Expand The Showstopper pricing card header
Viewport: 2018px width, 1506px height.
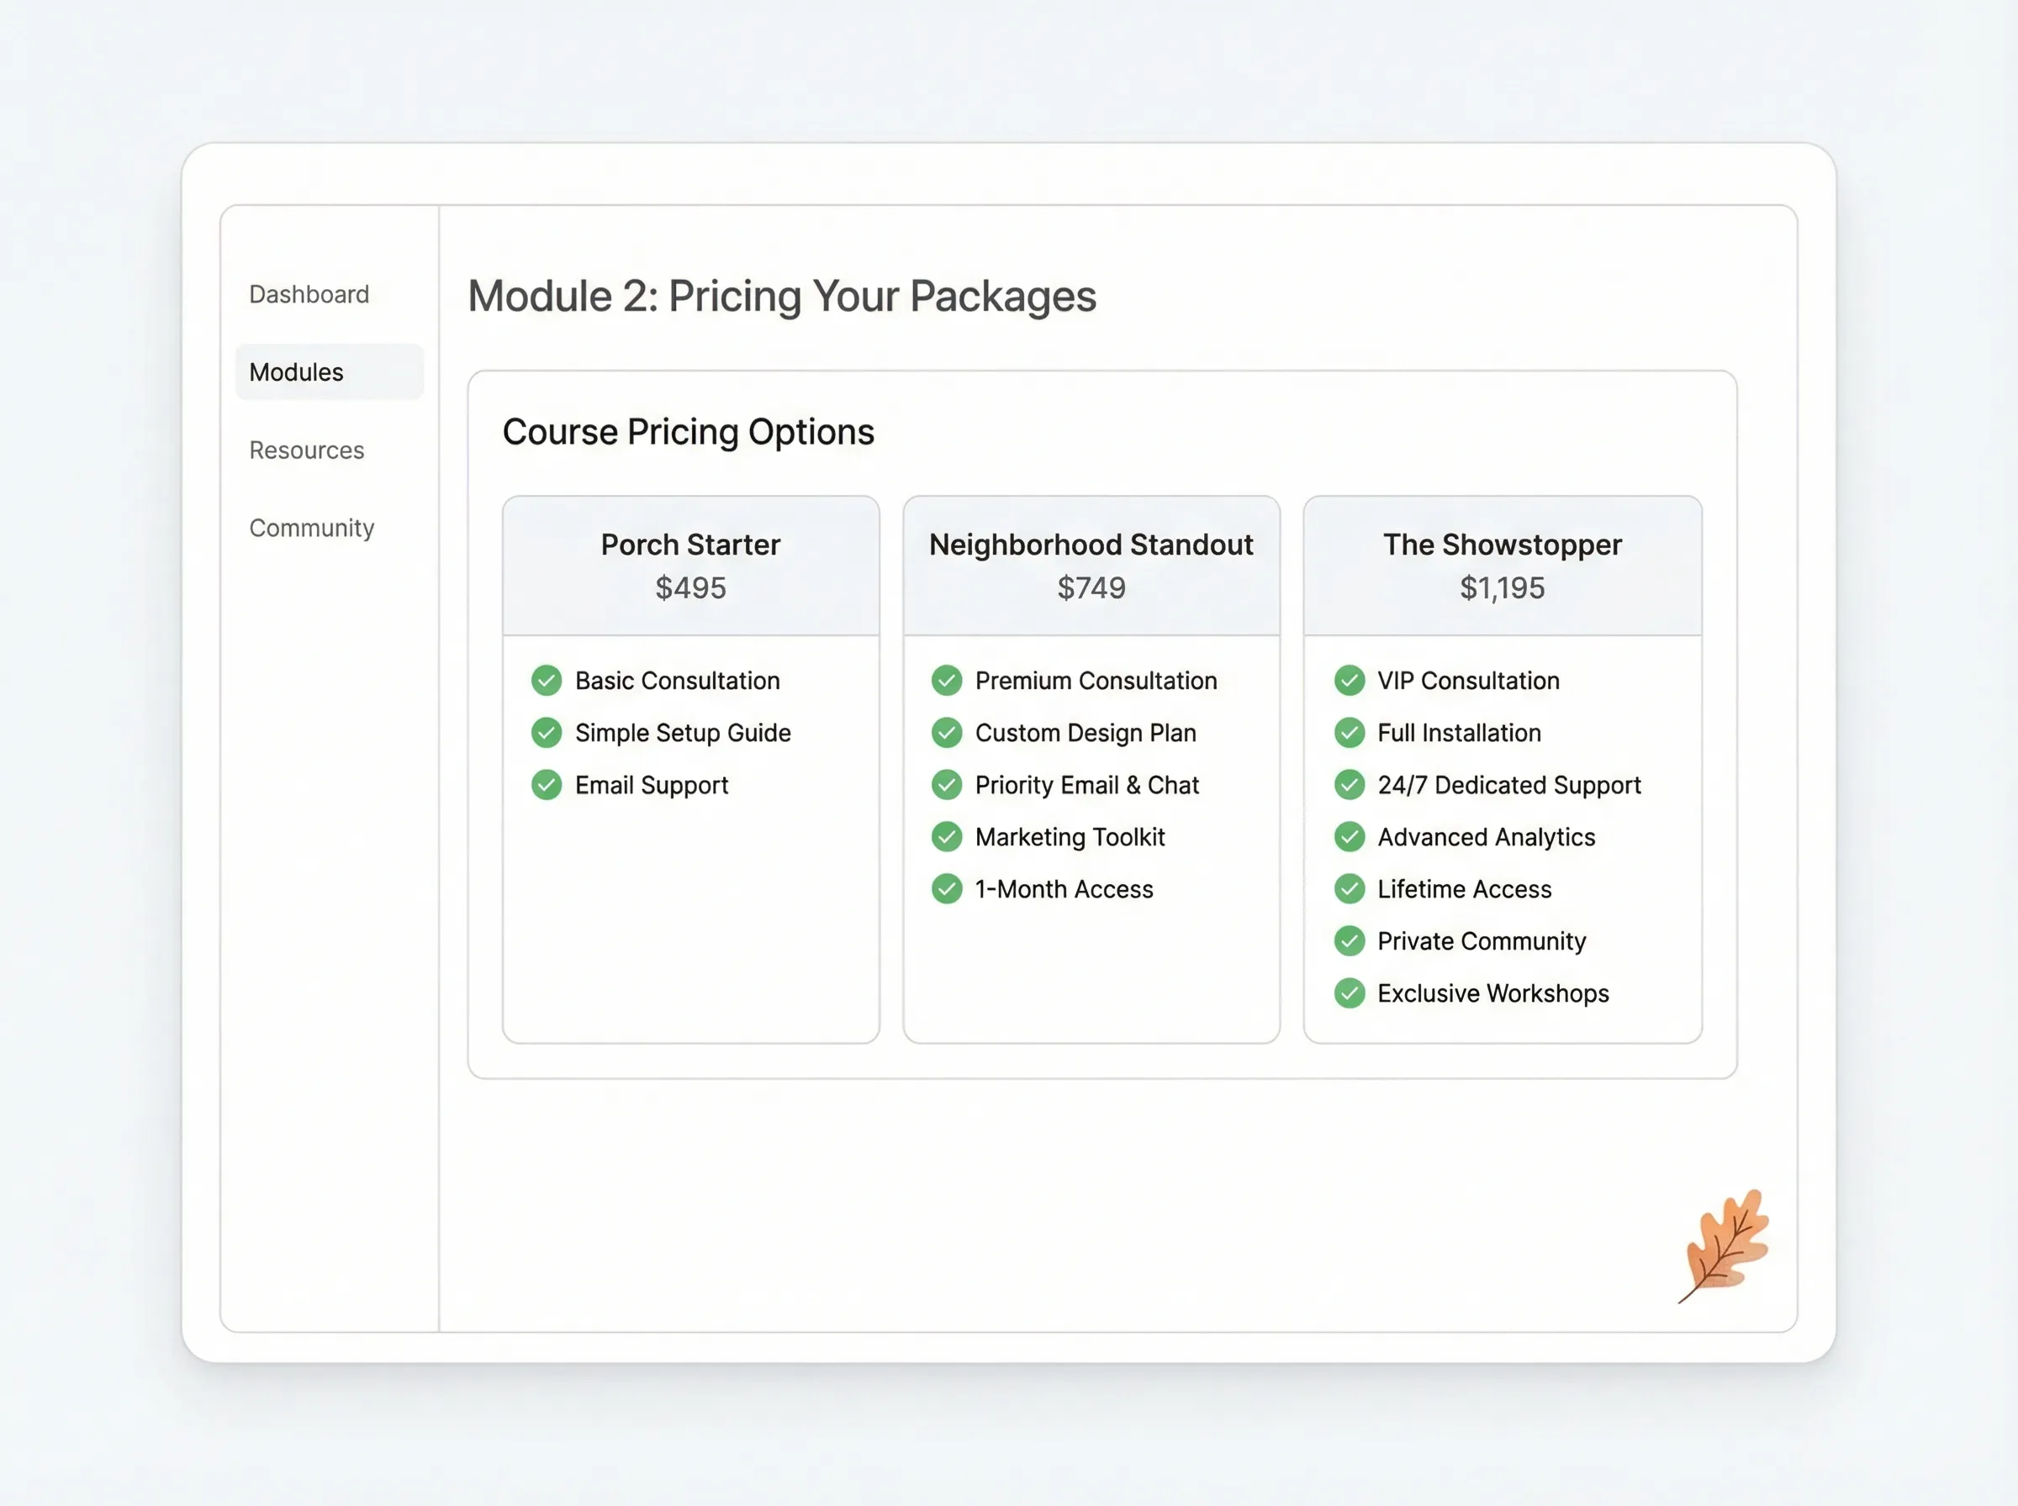click(x=1503, y=566)
